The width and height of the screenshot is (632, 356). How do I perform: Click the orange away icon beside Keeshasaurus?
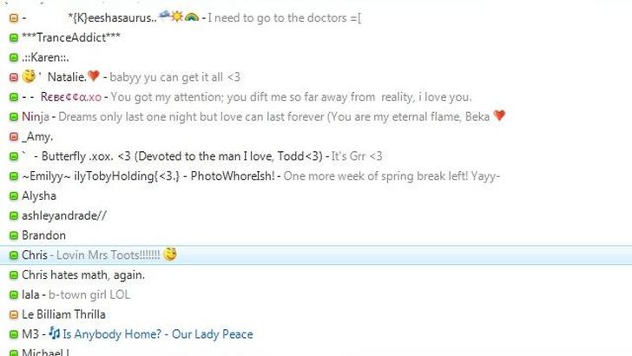pyautogui.click(x=14, y=18)
